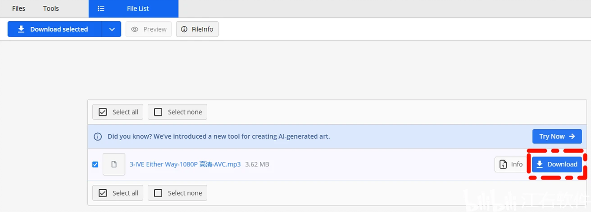
Task: Click the Try Now button
Action: pos(557,136)
